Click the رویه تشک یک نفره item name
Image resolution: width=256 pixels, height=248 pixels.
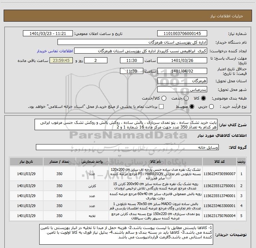click(x=156, y=186)
